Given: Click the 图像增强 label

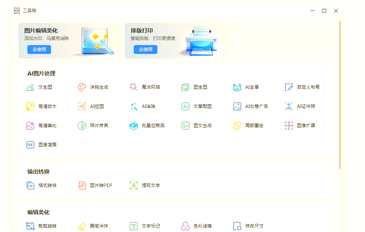Looking at the screenshot, I should 48,145.
